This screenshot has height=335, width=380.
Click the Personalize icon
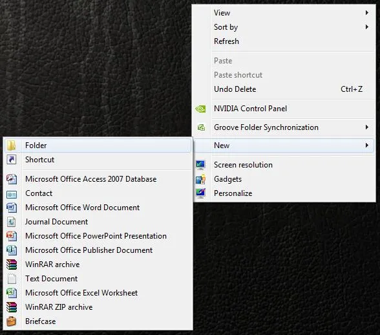[200, 193]
